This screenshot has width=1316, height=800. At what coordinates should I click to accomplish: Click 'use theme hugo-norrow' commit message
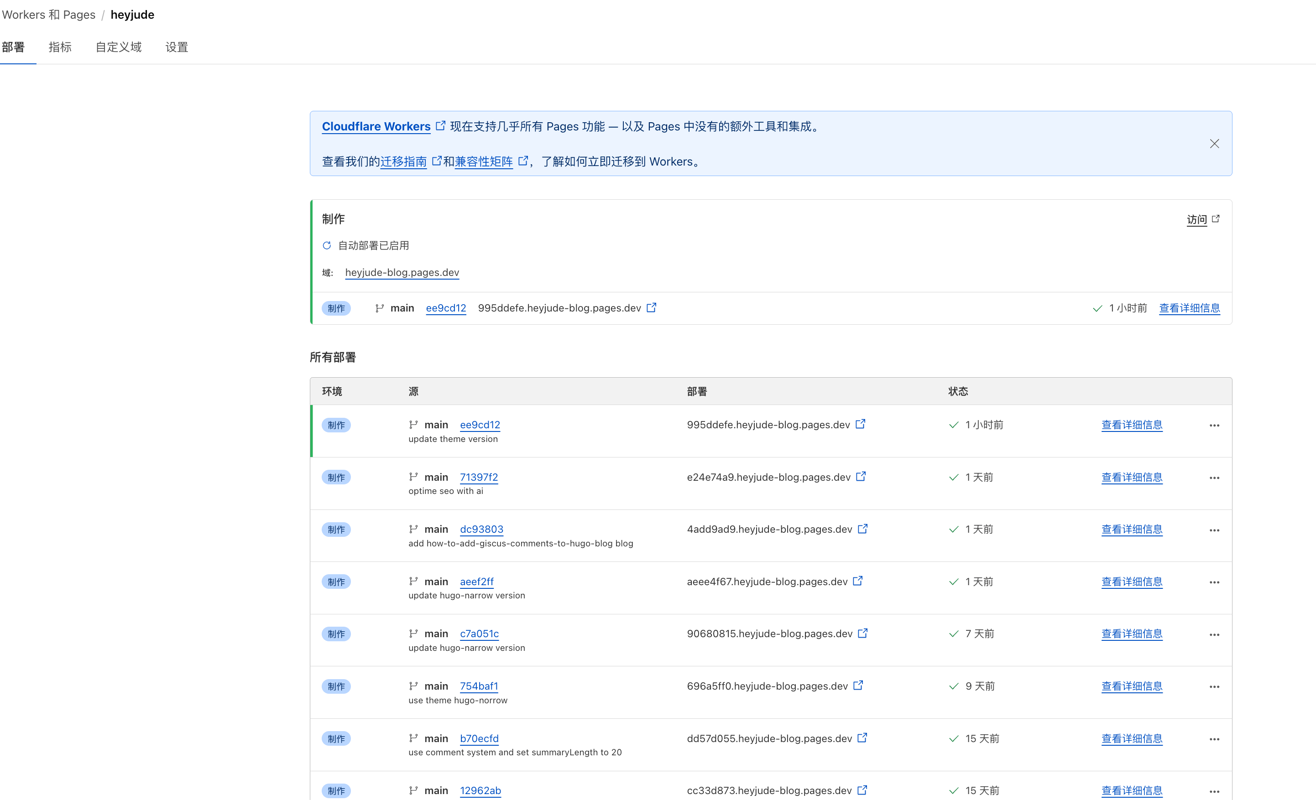pyautogui.click(x=458, y=700)
